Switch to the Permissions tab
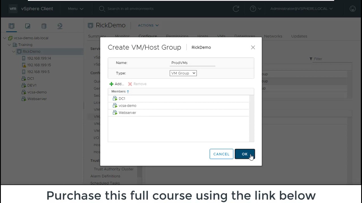 [x=177, y=36]
